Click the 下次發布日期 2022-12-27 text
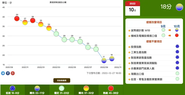Viewport: 185px width, 95px height. point(104,73)
